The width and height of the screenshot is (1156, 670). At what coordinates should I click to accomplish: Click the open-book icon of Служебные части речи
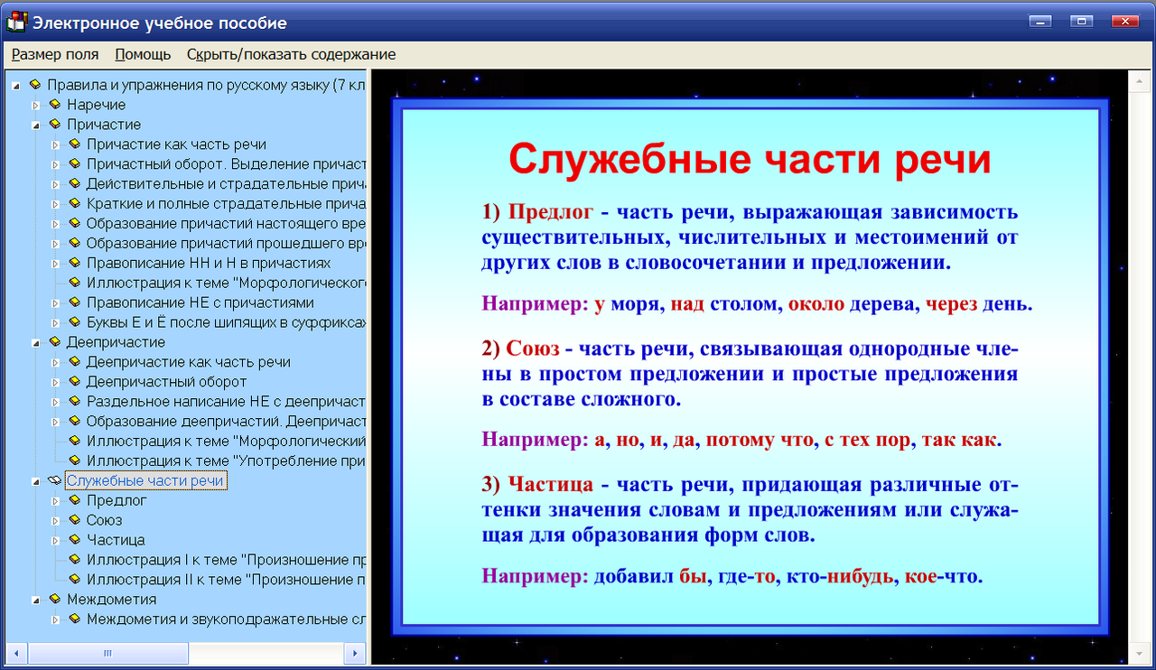54,479
